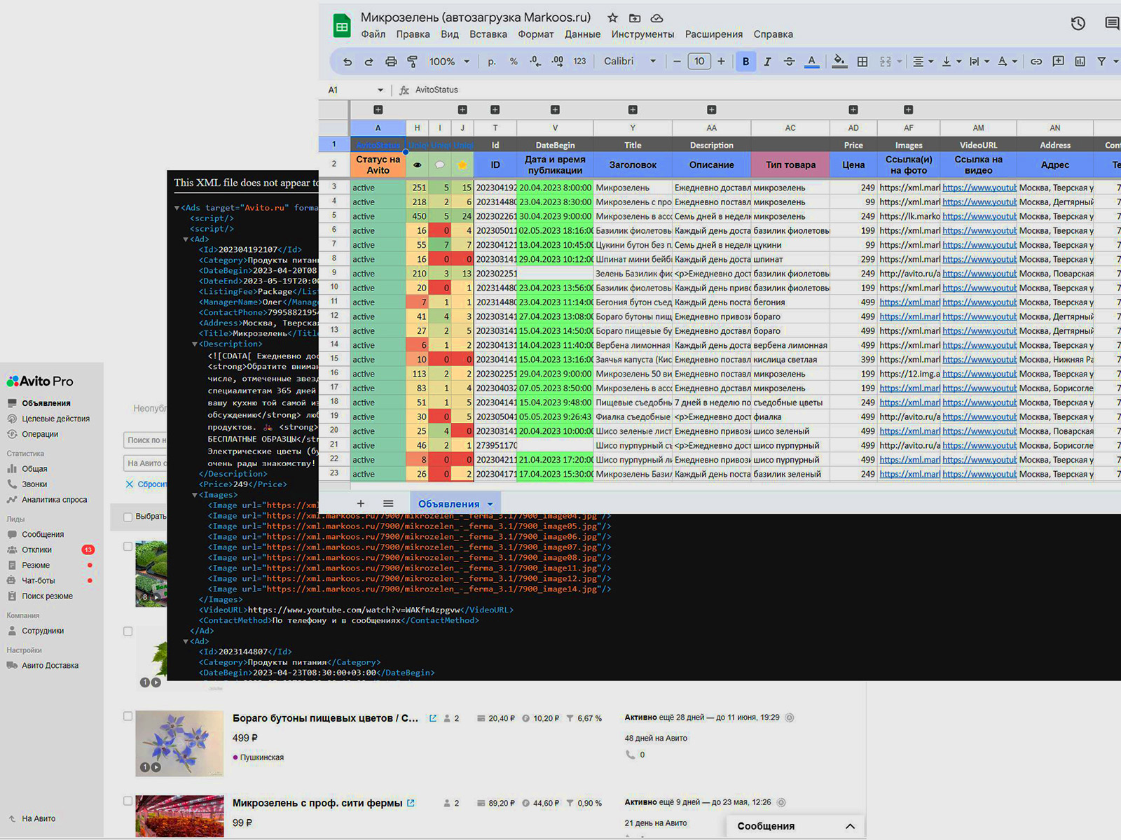Add a new sheet with the plus button
The image size is (1121, 840).
coord(360,503)
